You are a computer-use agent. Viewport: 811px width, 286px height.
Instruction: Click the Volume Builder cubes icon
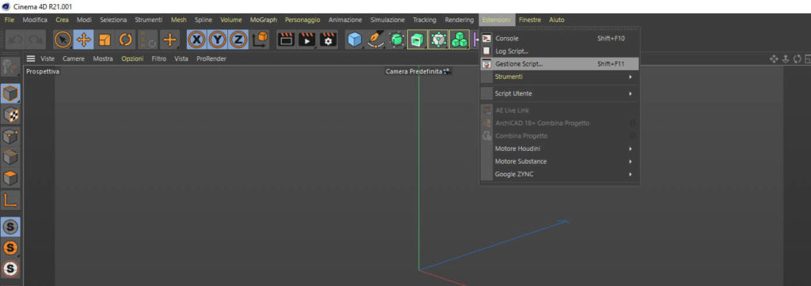coord(459,40)
